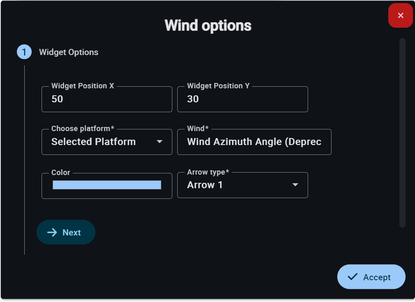Focus the Widget Position X field

click(107, 99)
